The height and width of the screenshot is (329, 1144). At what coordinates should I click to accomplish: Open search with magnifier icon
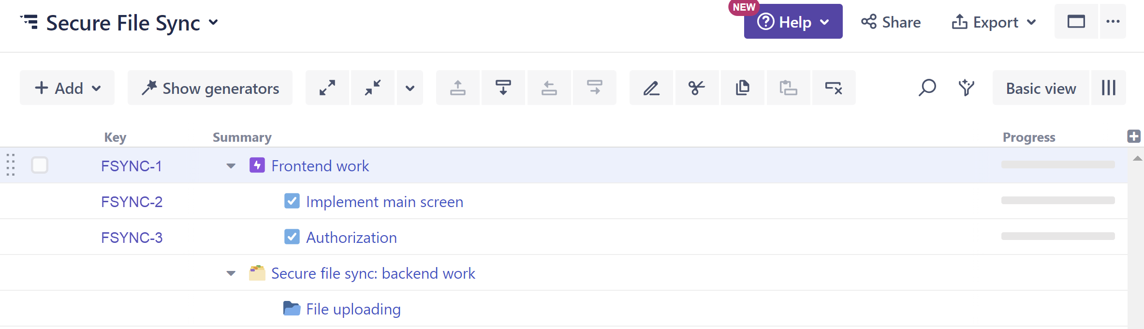927,88
